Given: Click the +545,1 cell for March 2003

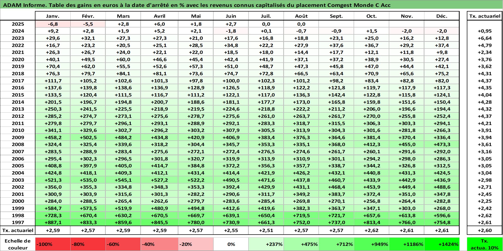Looking at the screenshot, I should tap(123, 180).
